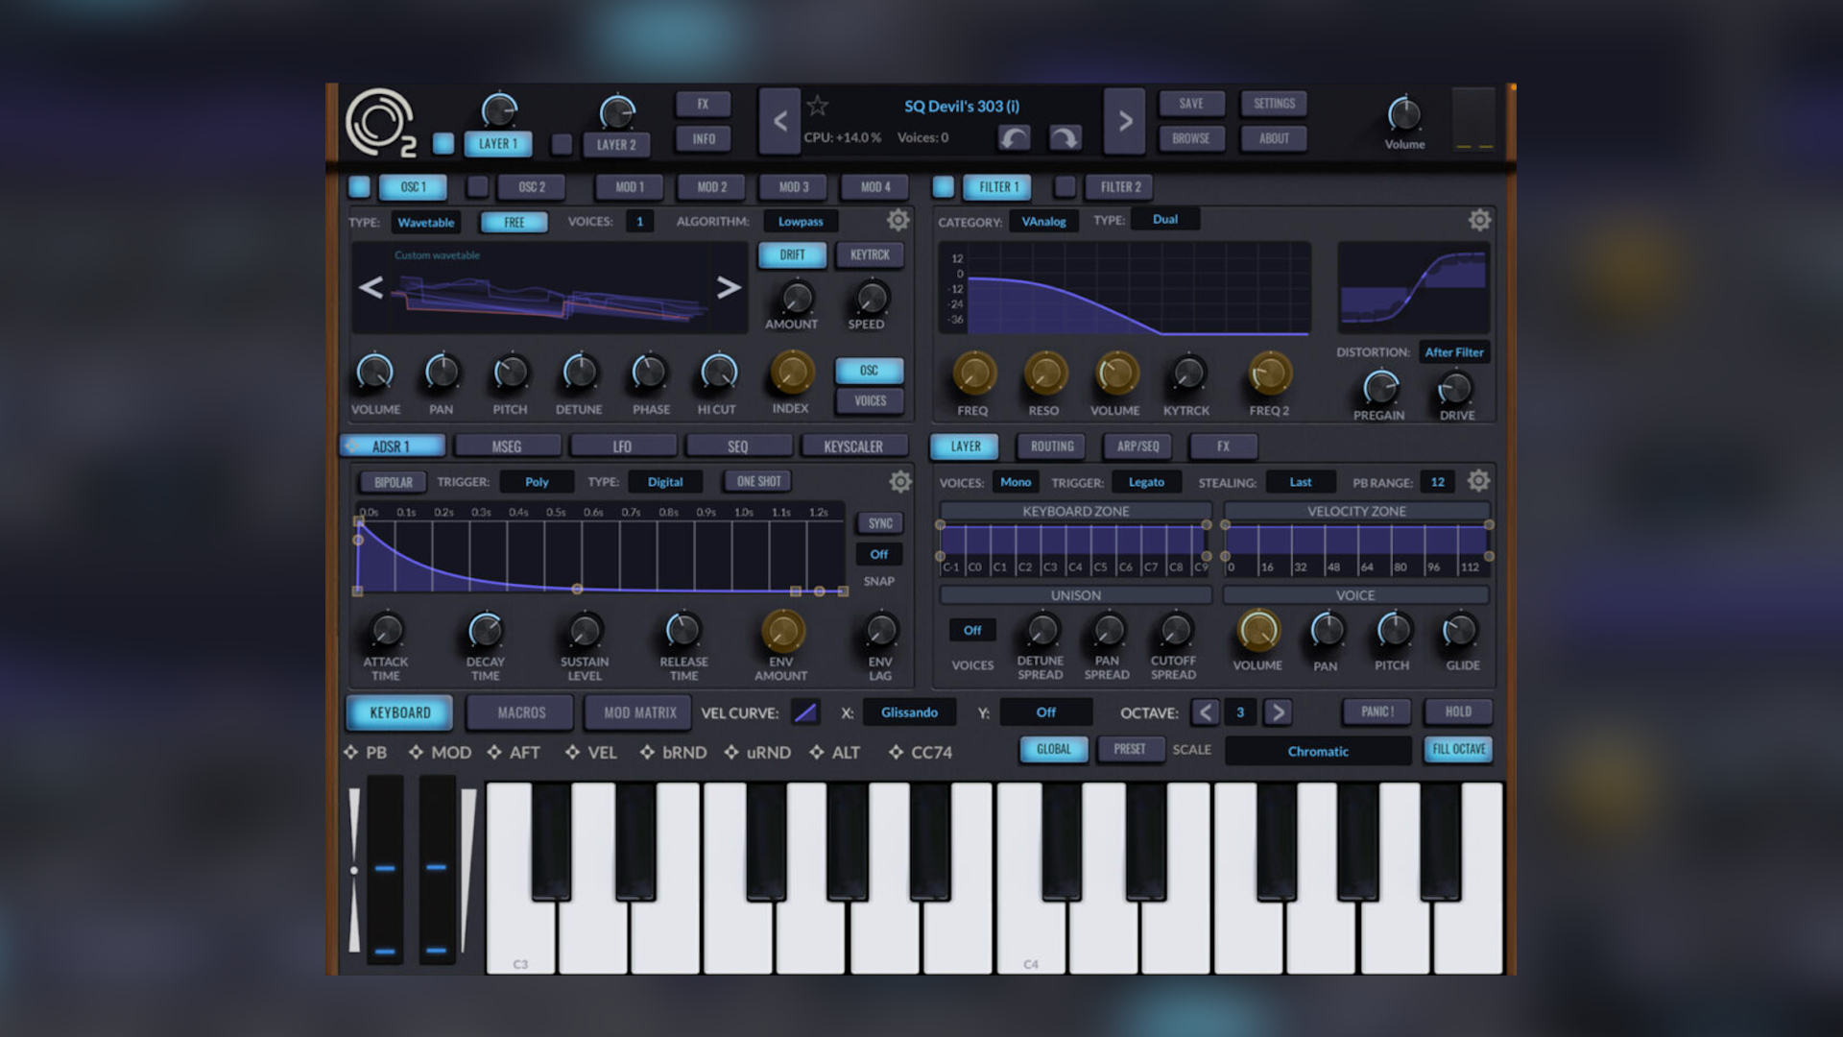
Task: Click the favorite star icon beside preset name
Action: (x=817, y=106)
